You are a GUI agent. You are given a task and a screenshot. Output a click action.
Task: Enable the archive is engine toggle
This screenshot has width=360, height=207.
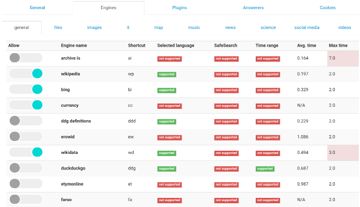(26, 58)
